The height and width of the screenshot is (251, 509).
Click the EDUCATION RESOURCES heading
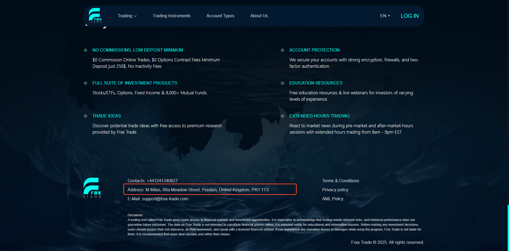316,83
